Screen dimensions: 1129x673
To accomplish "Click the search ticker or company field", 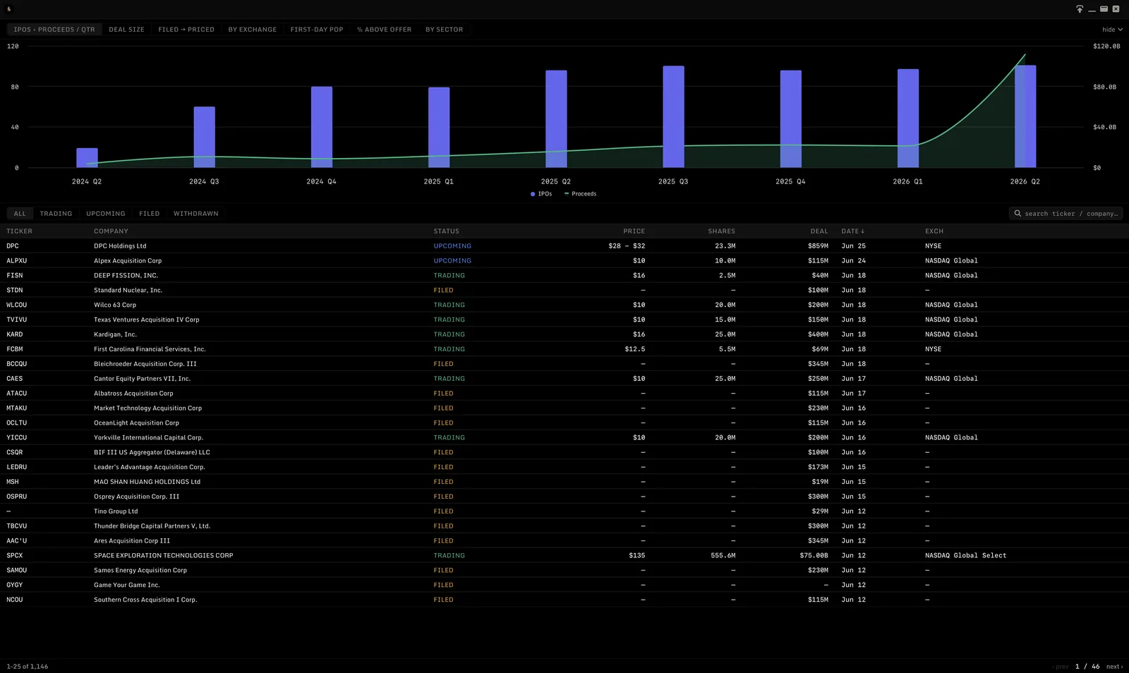I will [x=1065, y=213].
